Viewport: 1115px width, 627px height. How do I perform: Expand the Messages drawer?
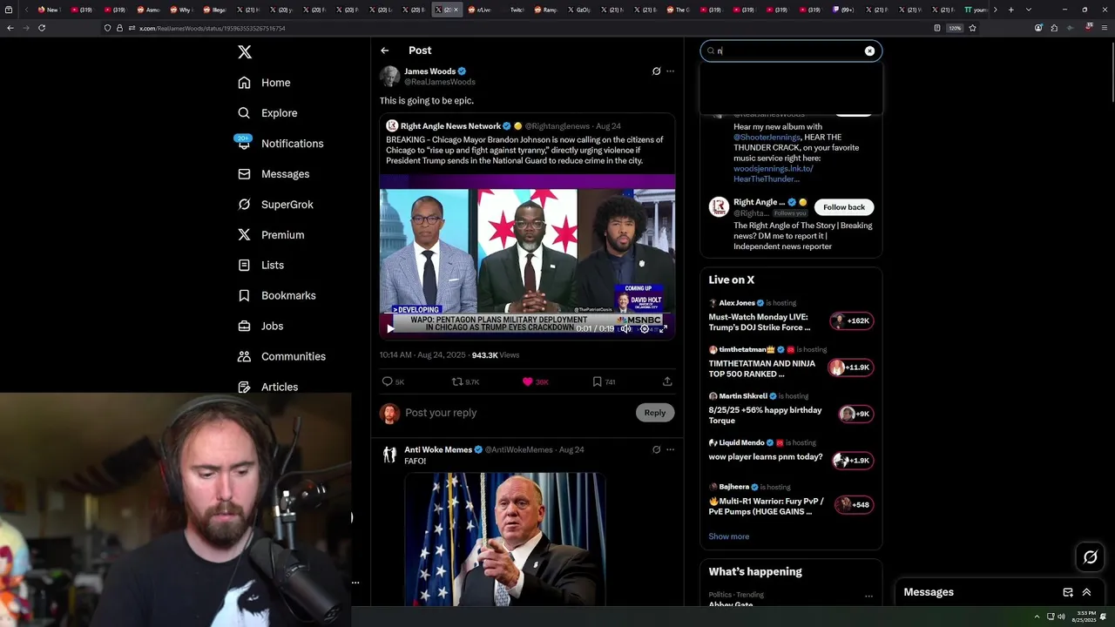click(x=1086, y=592)
